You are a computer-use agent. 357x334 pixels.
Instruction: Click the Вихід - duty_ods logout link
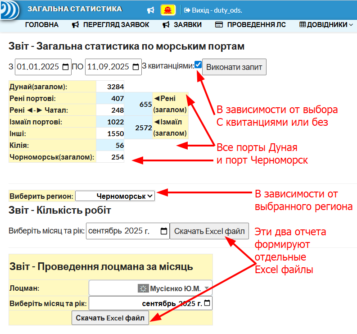(213, 10)
